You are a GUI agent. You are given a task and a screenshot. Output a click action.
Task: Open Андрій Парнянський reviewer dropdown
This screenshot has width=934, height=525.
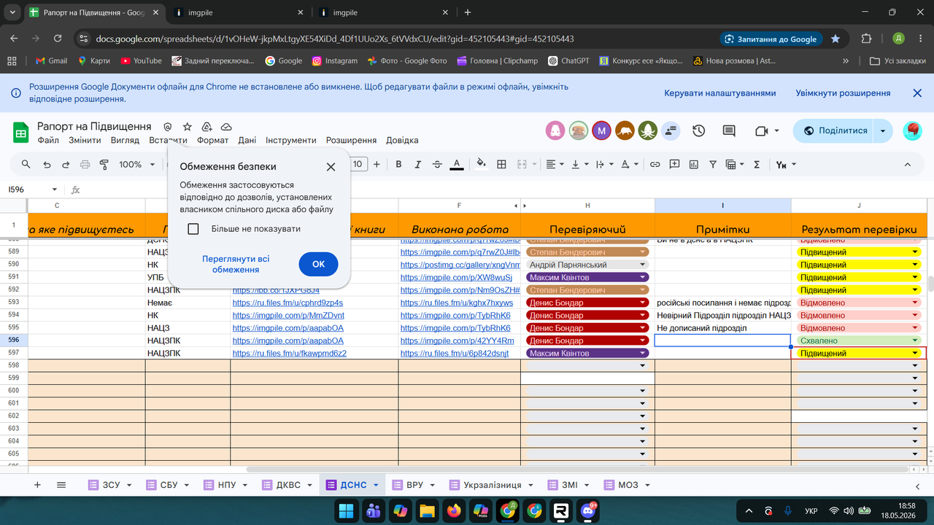(x=643, y=265)
